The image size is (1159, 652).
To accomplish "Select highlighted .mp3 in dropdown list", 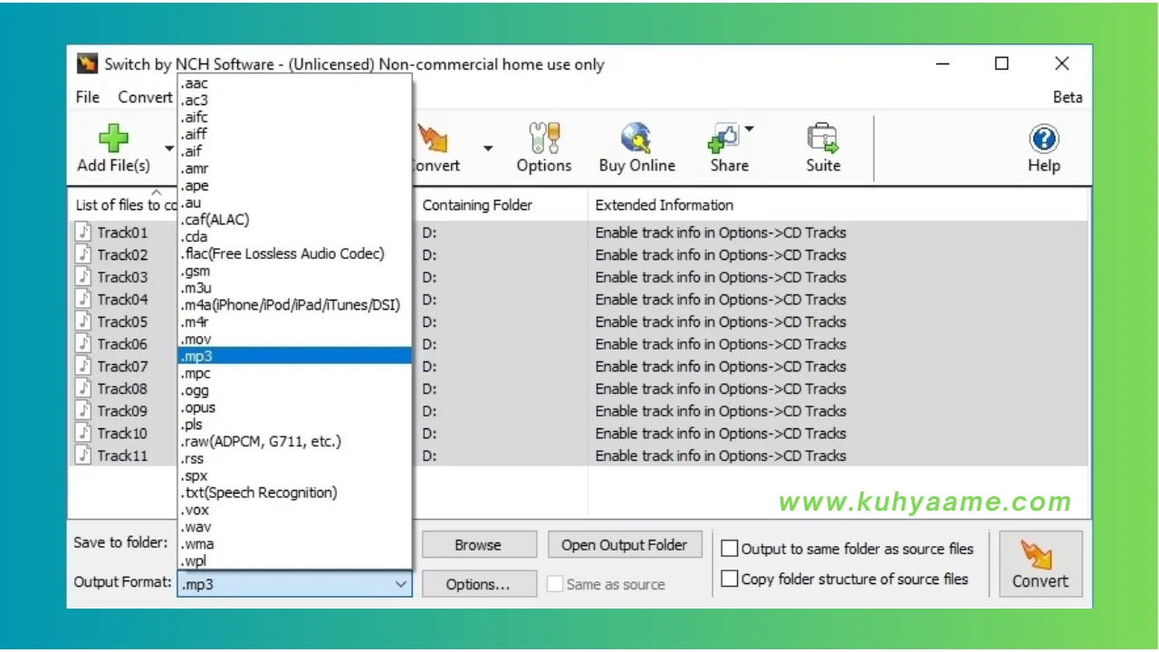I will 295,356.
